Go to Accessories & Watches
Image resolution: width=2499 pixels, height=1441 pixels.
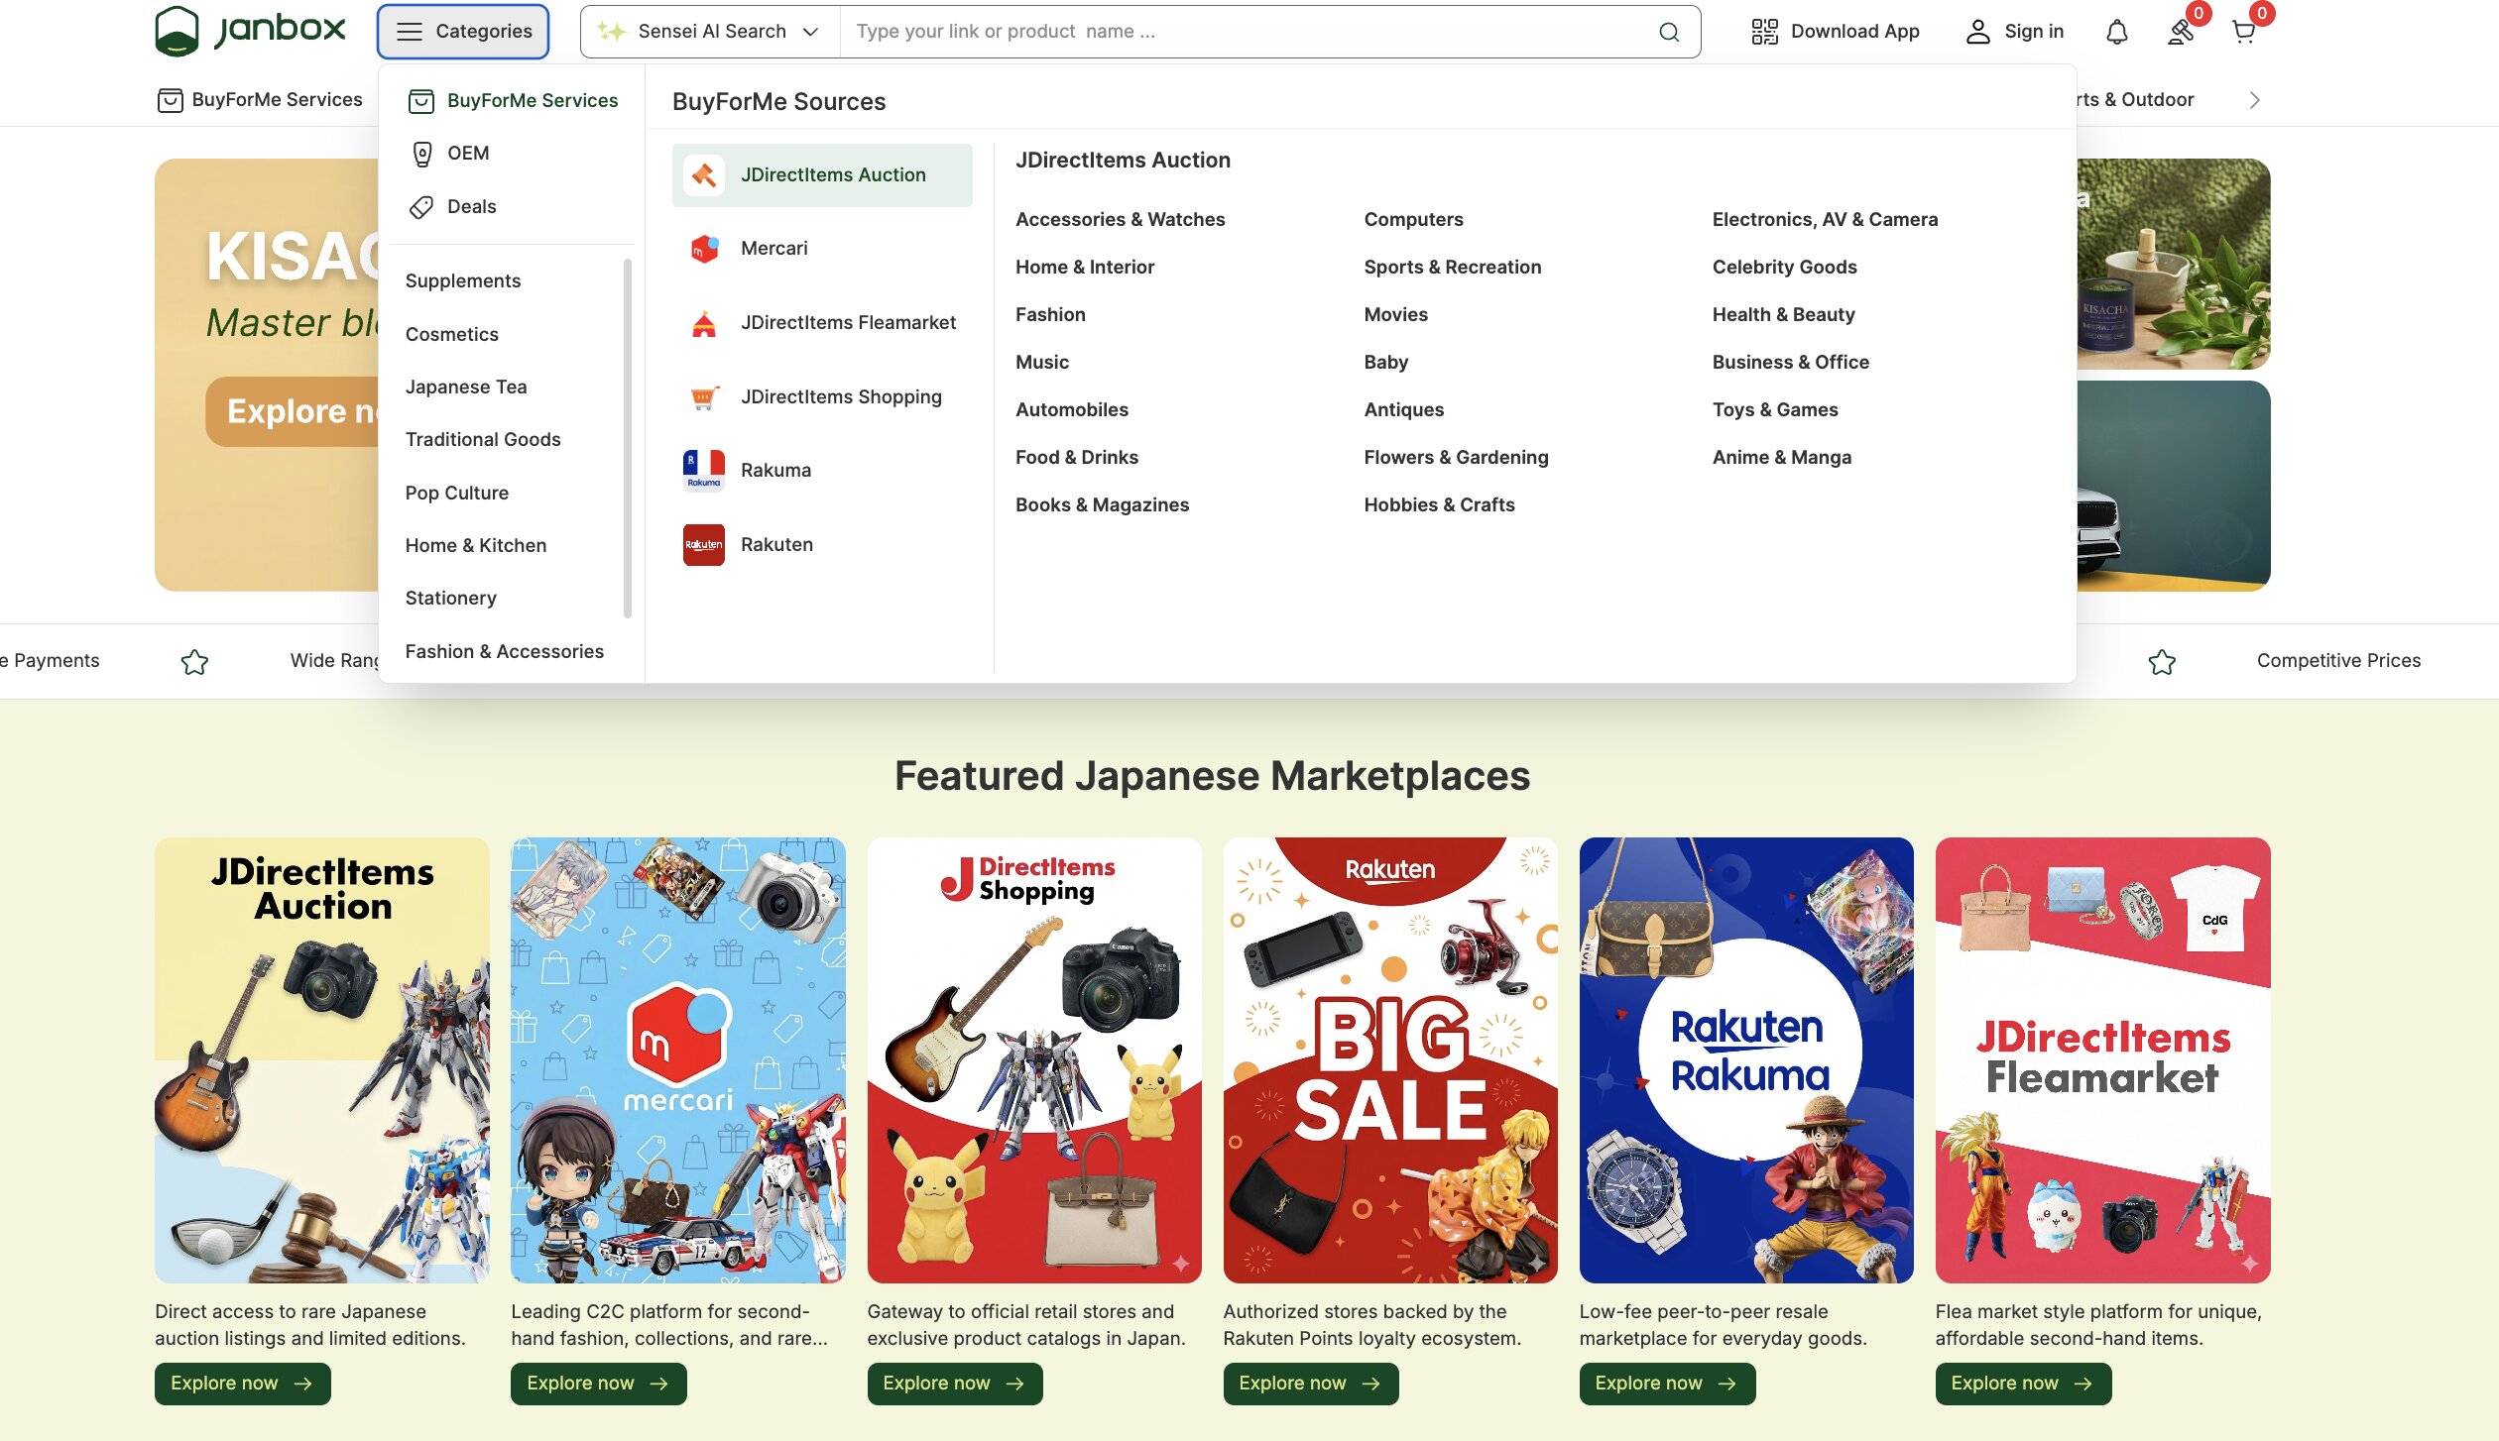tap(1121, 220)
